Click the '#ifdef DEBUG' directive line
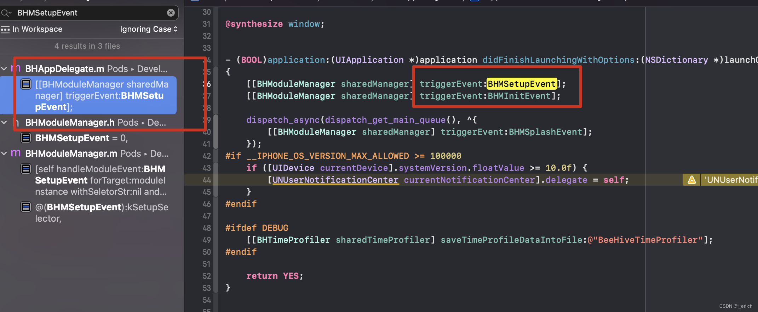Viewport: 758px width, 312px height. [x=257, y=228]
